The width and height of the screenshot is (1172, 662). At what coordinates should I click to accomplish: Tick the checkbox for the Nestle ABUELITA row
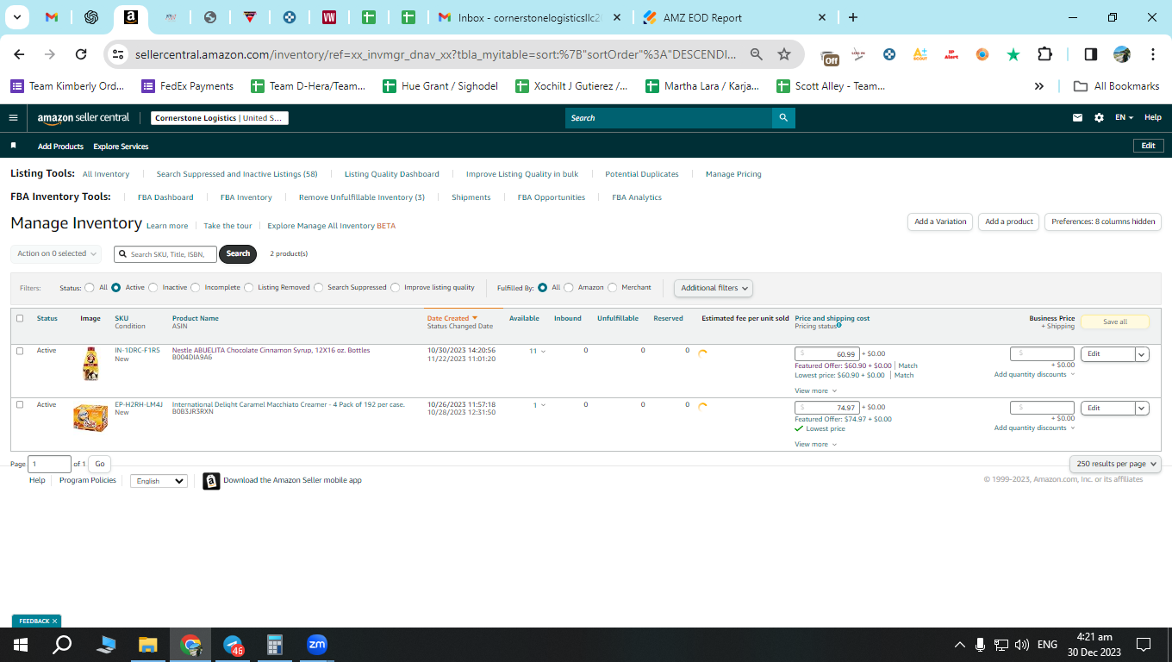click(20, 351)
